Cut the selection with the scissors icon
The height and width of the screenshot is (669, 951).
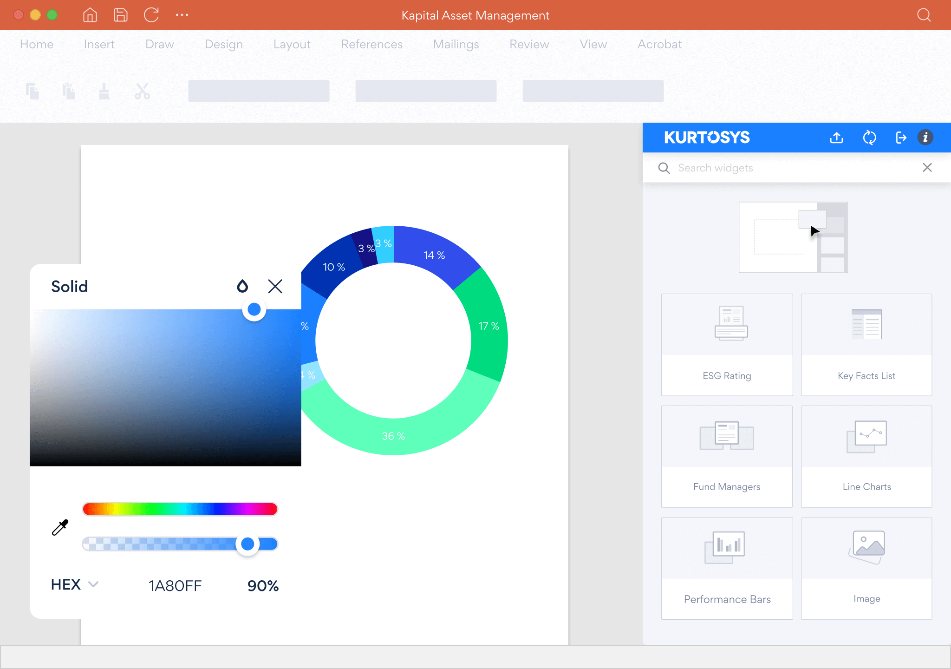[x=142, y=91]
